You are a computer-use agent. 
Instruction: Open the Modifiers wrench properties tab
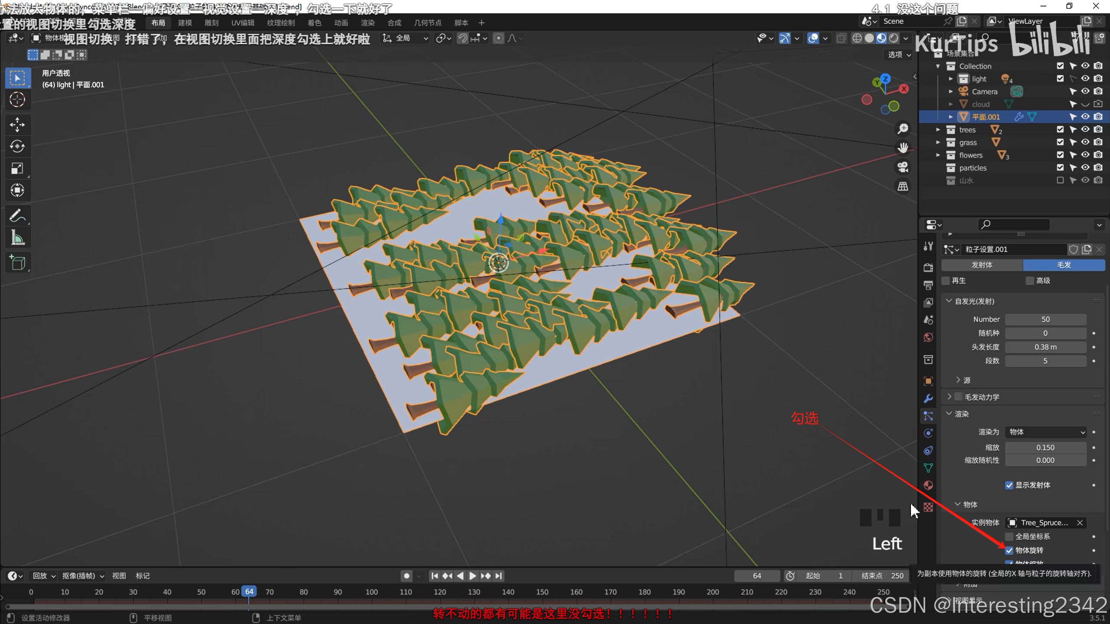[x=928, y=399]
